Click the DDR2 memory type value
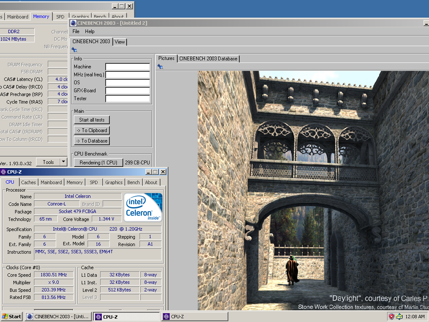This screenshot has height=322, width=429. (14, 31)
